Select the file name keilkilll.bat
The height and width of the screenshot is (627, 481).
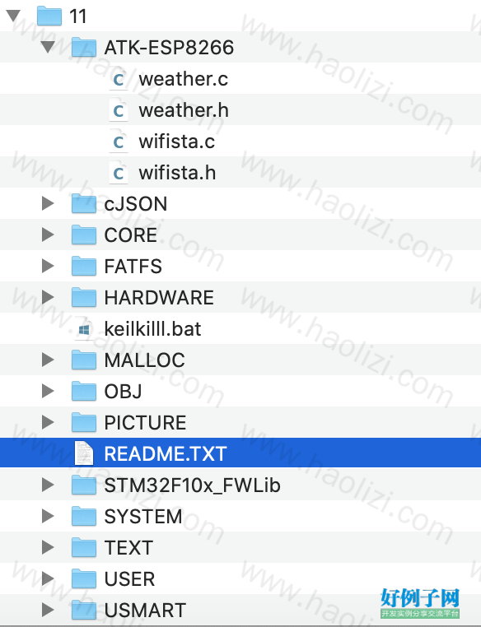[x=152, y=328]
